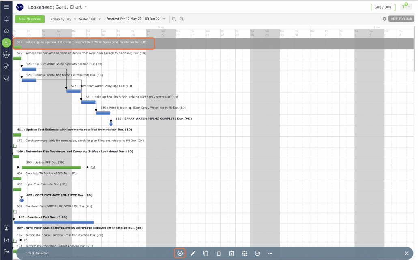Select task 520 Paint & touch up

pos(143,108)
